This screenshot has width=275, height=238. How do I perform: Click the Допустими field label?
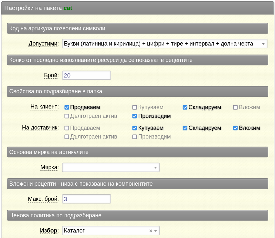coord(44,44)
